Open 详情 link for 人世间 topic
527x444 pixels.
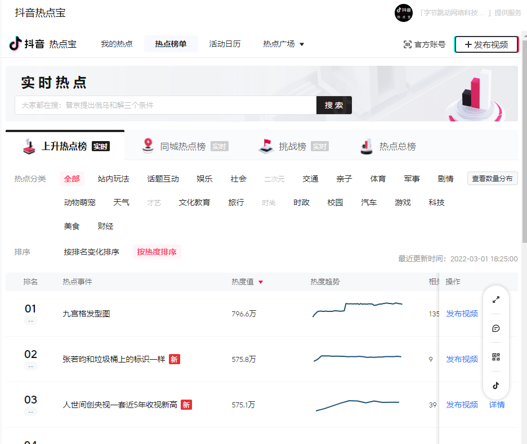point(496,405)
